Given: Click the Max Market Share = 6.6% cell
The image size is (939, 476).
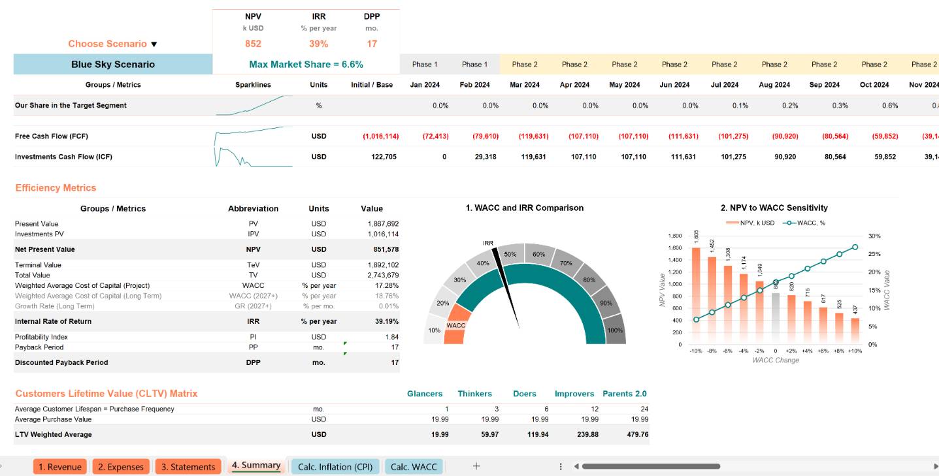Looking at the screenshot, I should pyautogui.click(x=306, y=64).
